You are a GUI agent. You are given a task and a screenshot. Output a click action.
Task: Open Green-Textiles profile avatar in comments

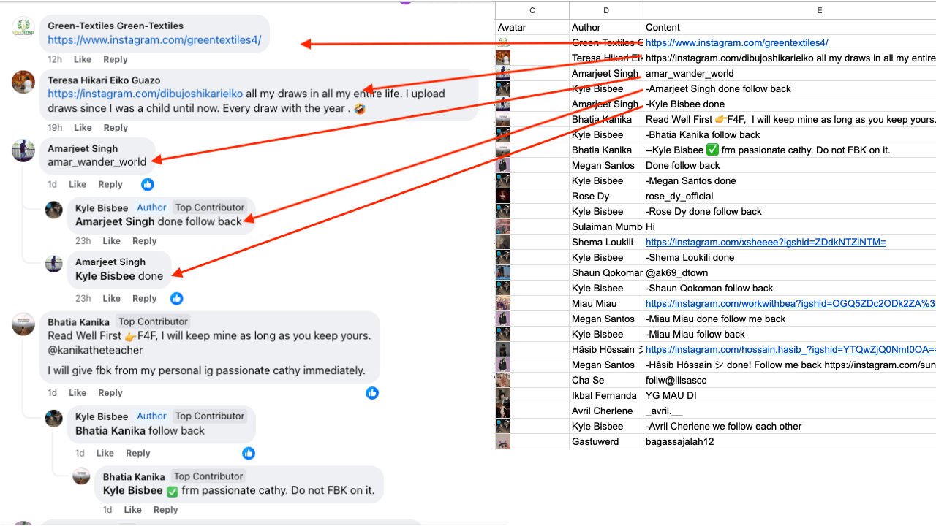tap(23, 28)
